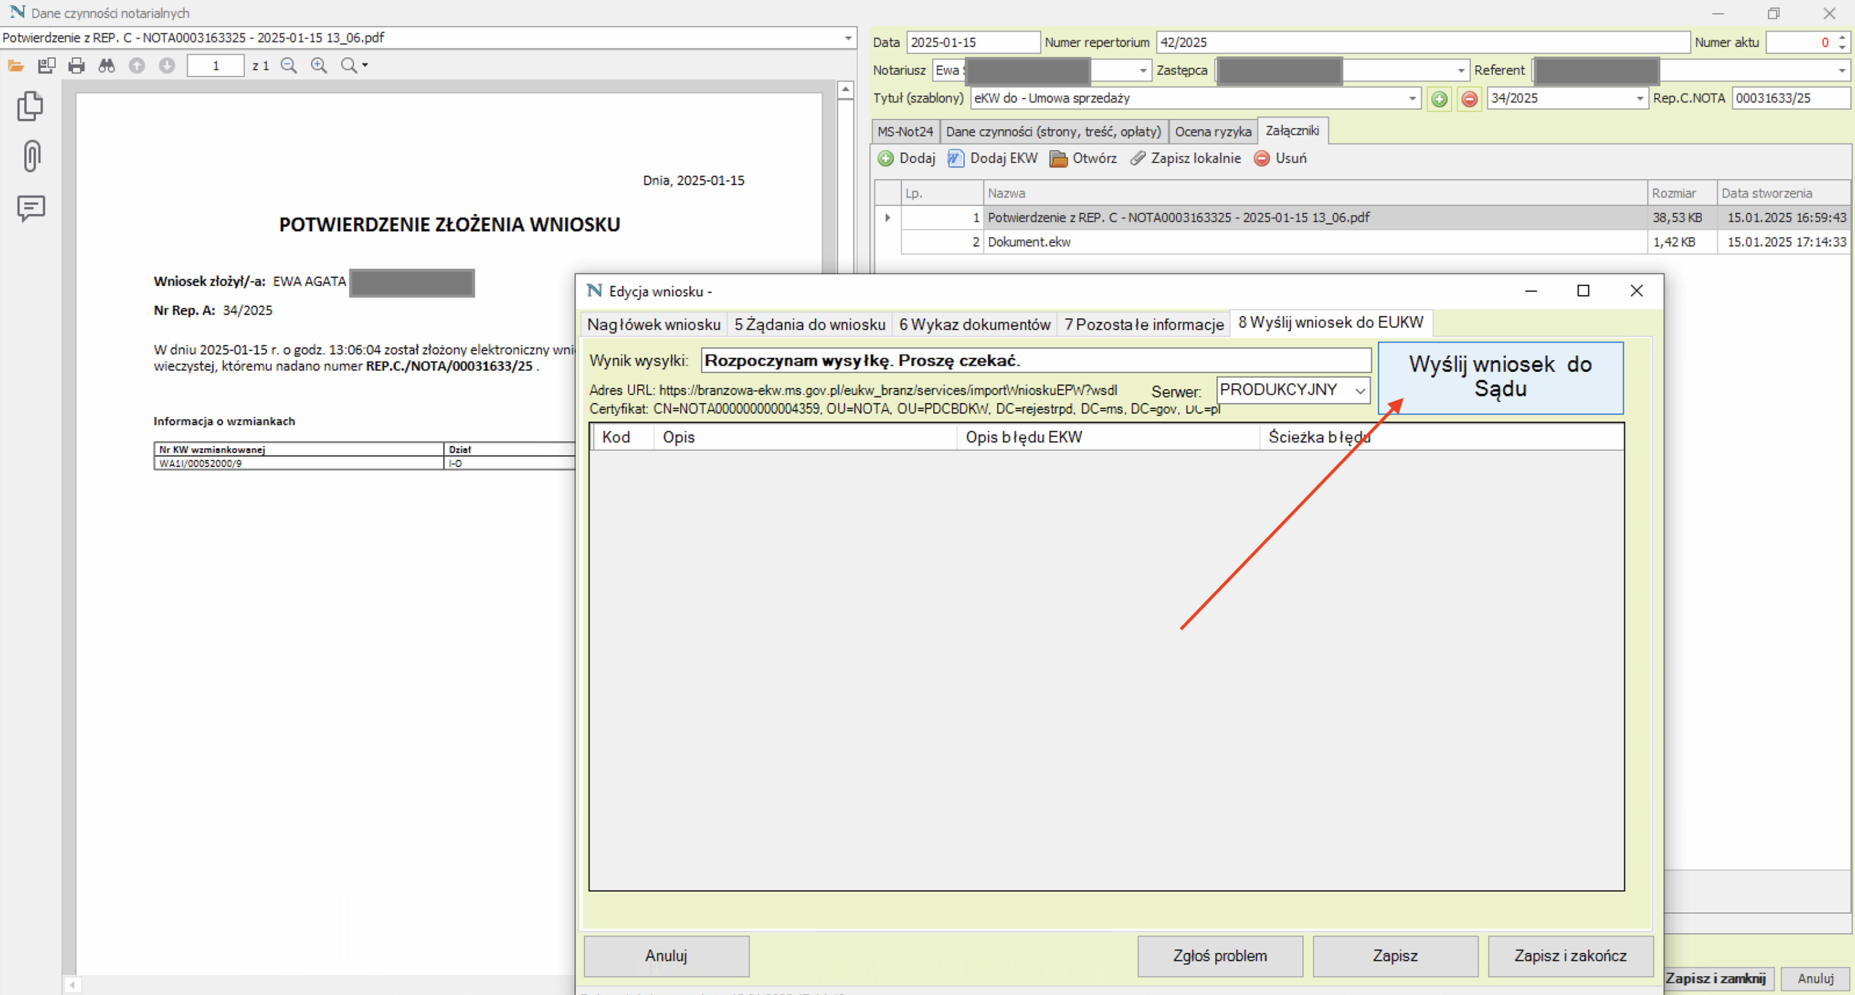Click Usuń to delete attachment
Image resolution: width=1855 pixels, height=995 pixels.
[1280, 158]
